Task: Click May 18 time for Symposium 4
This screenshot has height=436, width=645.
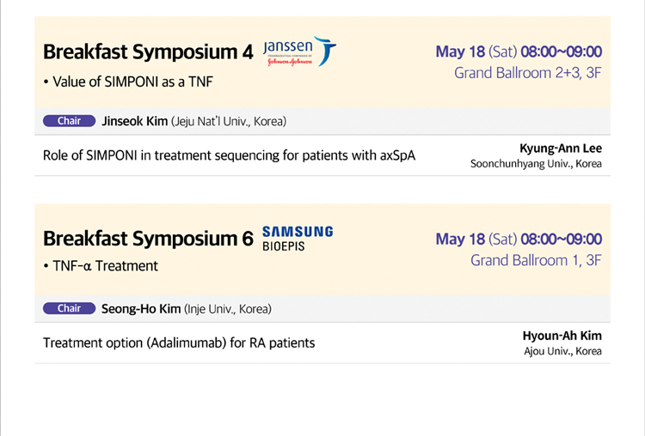Action: 519,51
